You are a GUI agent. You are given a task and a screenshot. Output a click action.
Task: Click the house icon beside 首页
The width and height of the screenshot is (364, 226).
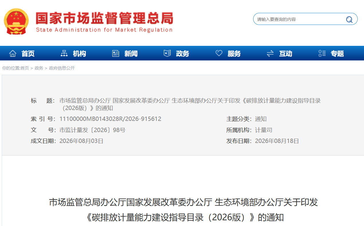tap(13, 53)
